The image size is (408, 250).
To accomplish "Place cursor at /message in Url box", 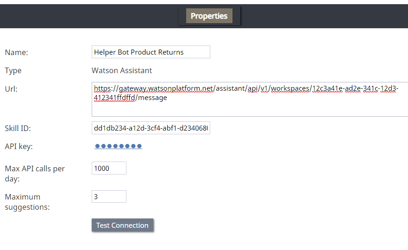I will 151,98.
